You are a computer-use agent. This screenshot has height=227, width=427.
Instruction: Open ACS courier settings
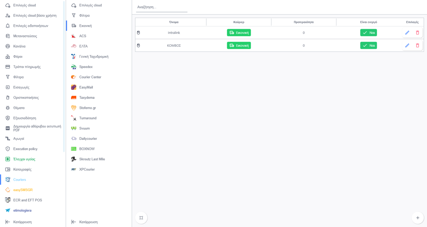[83, 36]
